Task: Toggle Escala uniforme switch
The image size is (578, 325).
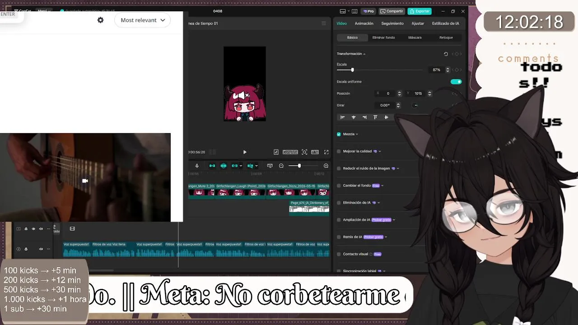Action: click(x=456, y=82)
